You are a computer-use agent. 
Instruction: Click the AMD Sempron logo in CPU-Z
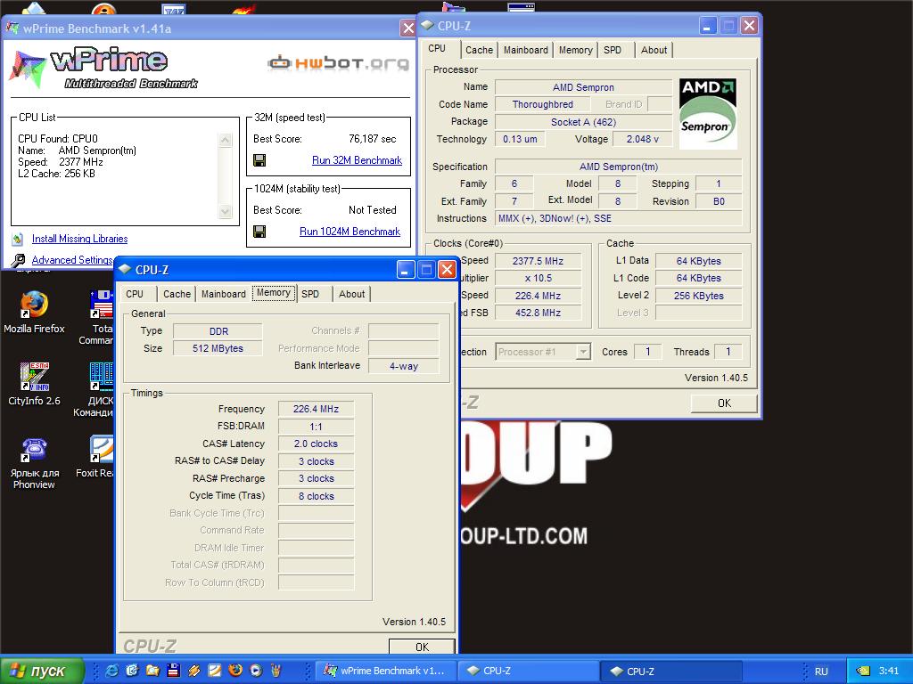click(x=707, y=114)
